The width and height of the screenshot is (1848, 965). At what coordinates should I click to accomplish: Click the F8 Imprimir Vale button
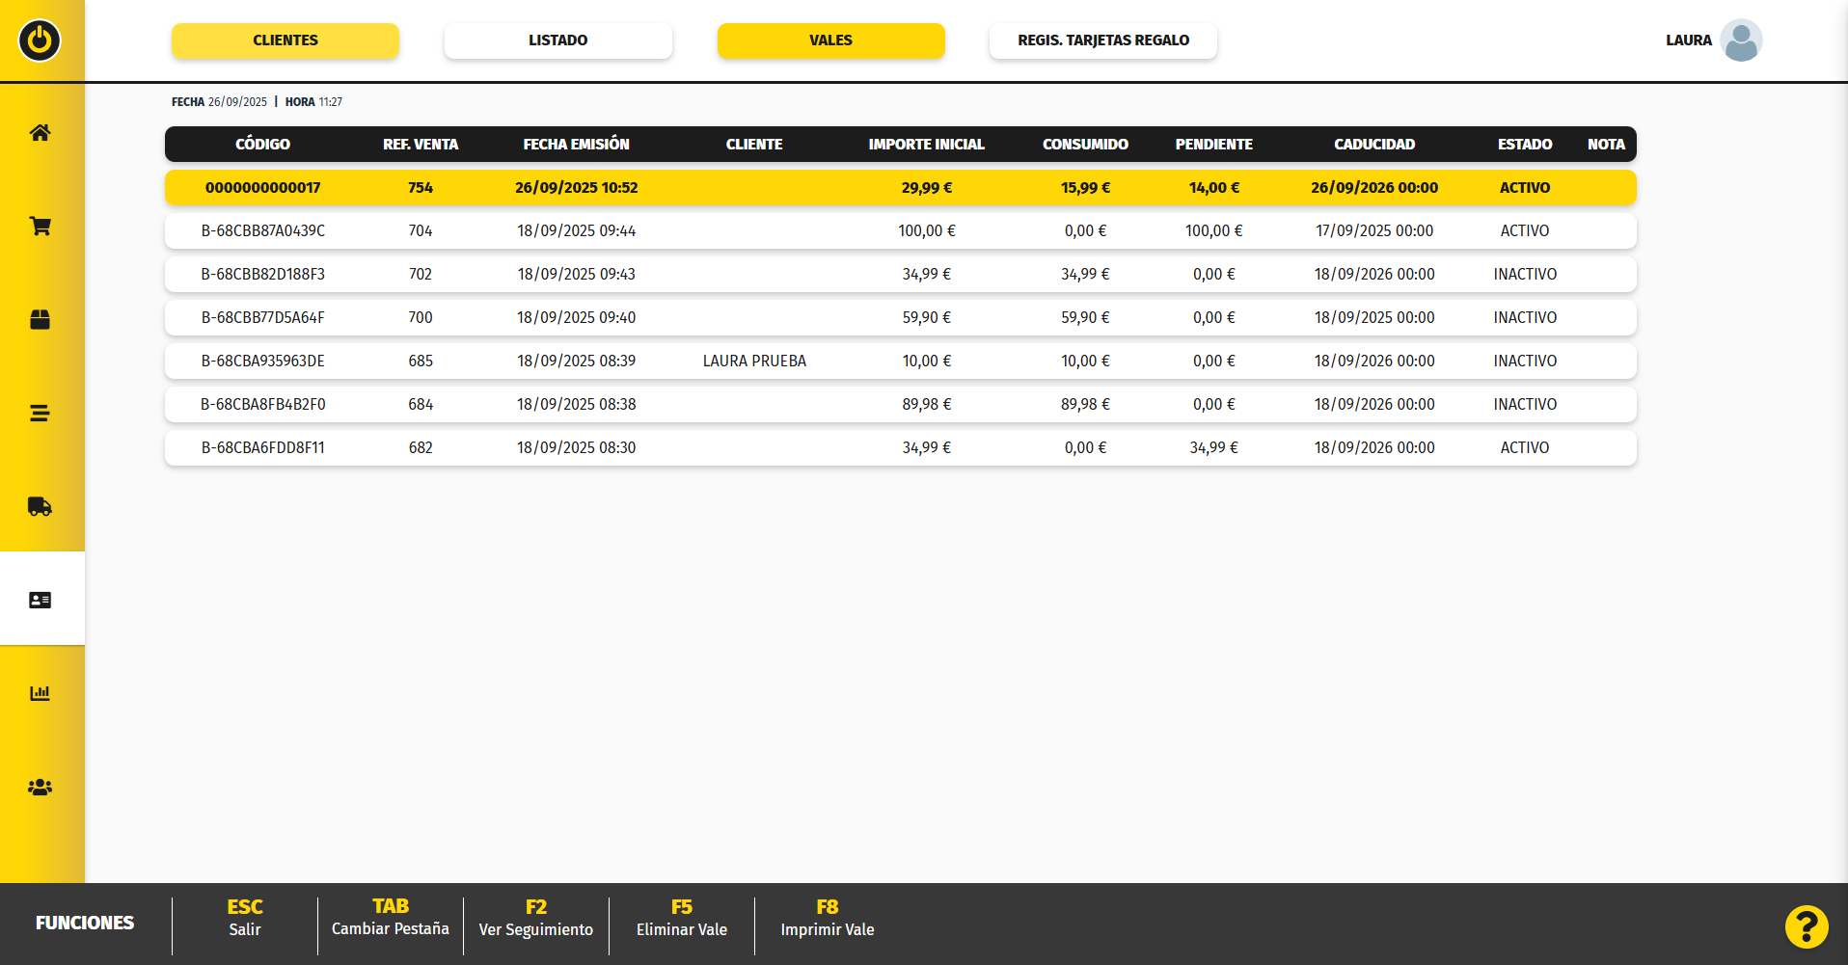click(827, 918)
